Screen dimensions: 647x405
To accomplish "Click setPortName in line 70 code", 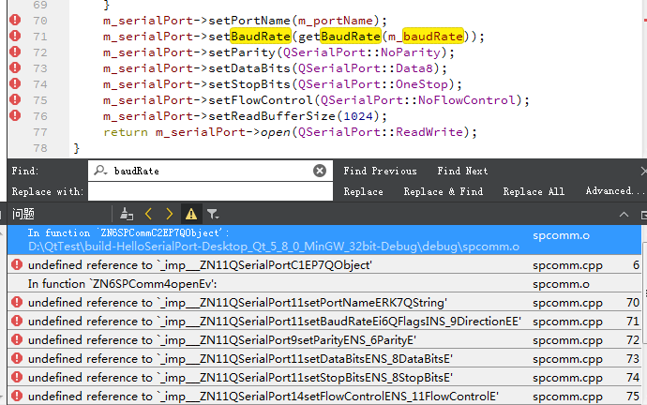I will click(x=249, y=21).
